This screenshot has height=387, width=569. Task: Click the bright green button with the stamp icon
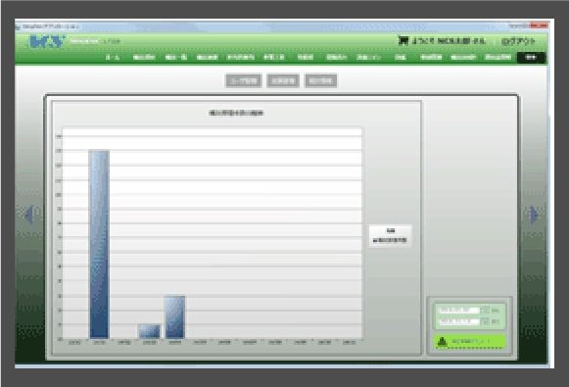pos(469,342)
